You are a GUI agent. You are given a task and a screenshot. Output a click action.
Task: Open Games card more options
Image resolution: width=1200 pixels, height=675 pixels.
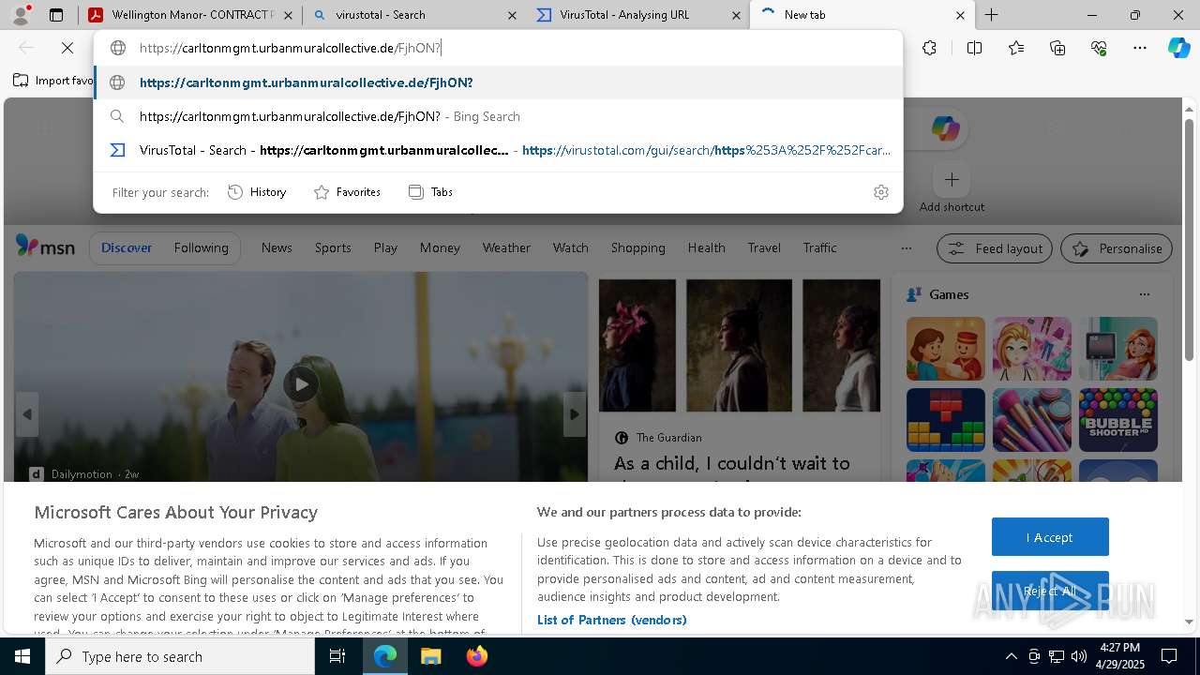(1144, 294)
